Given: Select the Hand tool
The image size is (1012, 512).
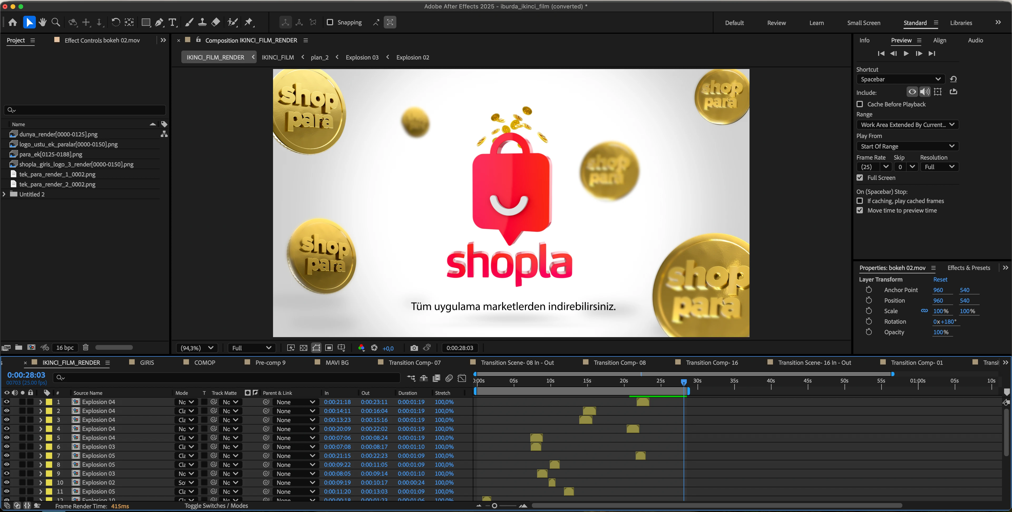Looking at the screenshot, I should 42,22.
